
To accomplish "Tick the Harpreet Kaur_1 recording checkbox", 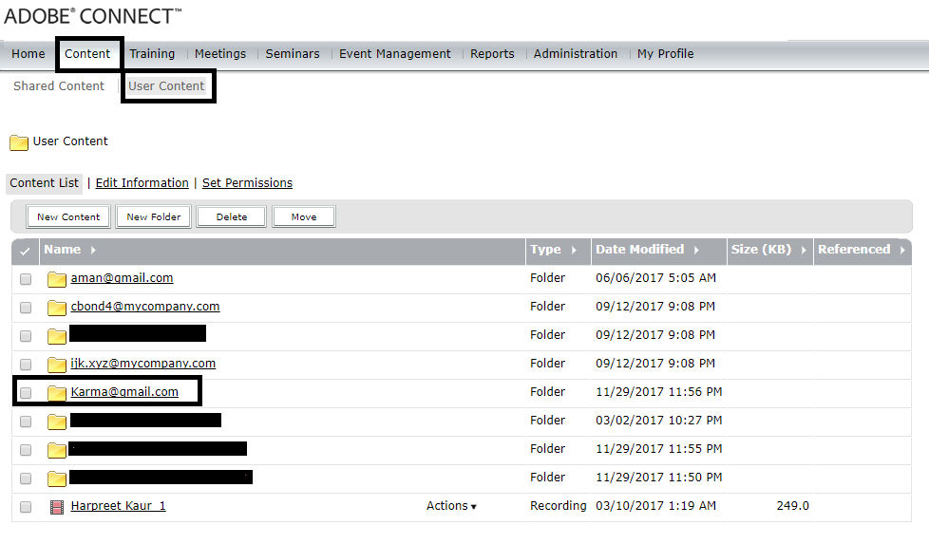I will click(x=26, y=507).
